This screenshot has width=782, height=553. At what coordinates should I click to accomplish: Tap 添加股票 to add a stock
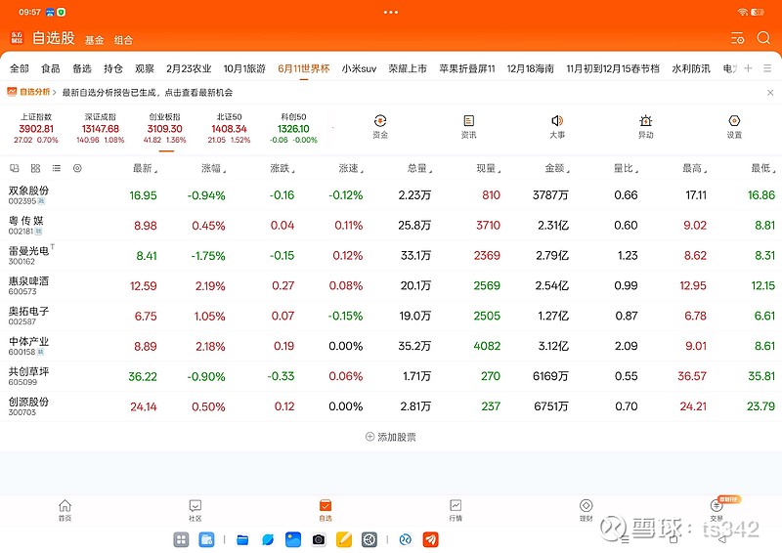coord(390,437)
